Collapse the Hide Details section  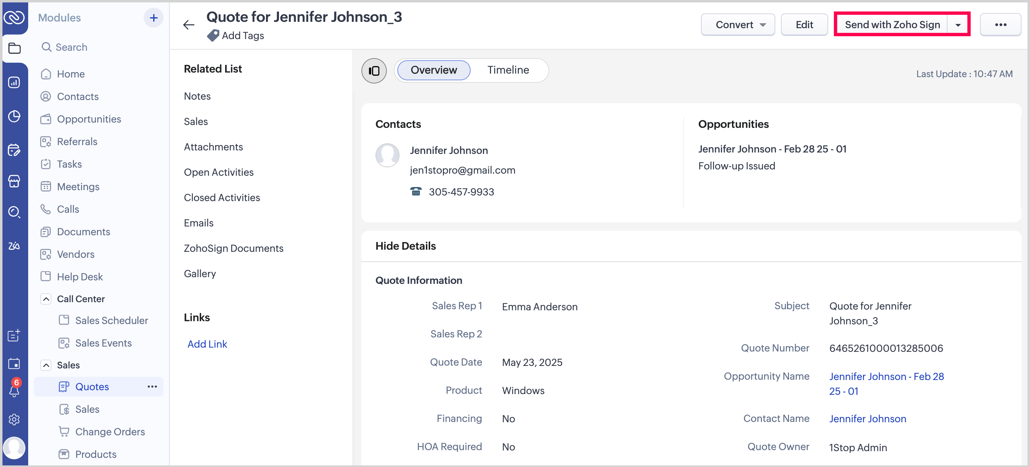[405, 246]
